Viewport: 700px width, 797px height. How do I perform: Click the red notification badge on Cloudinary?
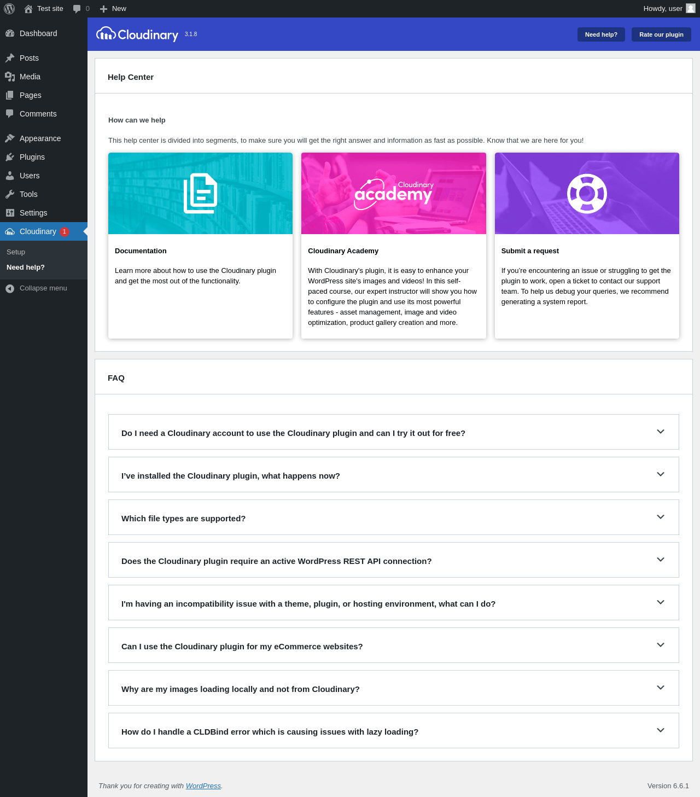coord(65,231)
